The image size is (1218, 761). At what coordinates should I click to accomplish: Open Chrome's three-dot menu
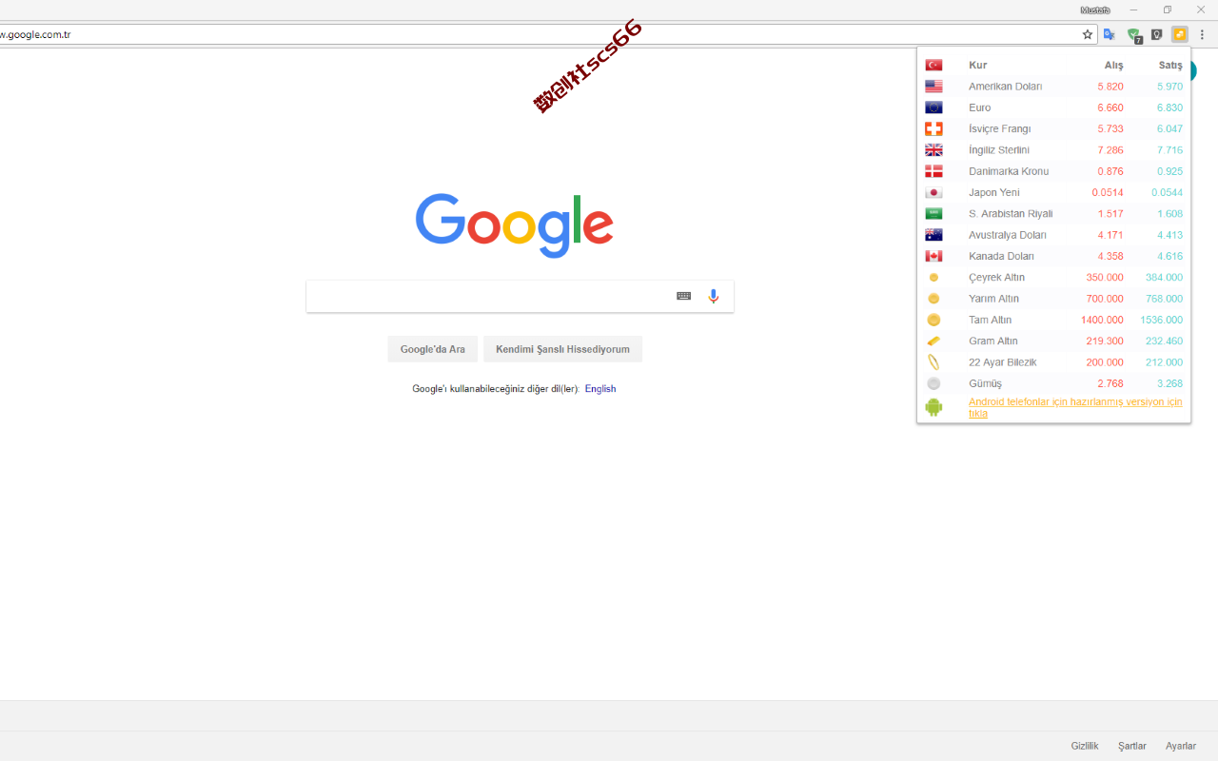point(1202,34)
